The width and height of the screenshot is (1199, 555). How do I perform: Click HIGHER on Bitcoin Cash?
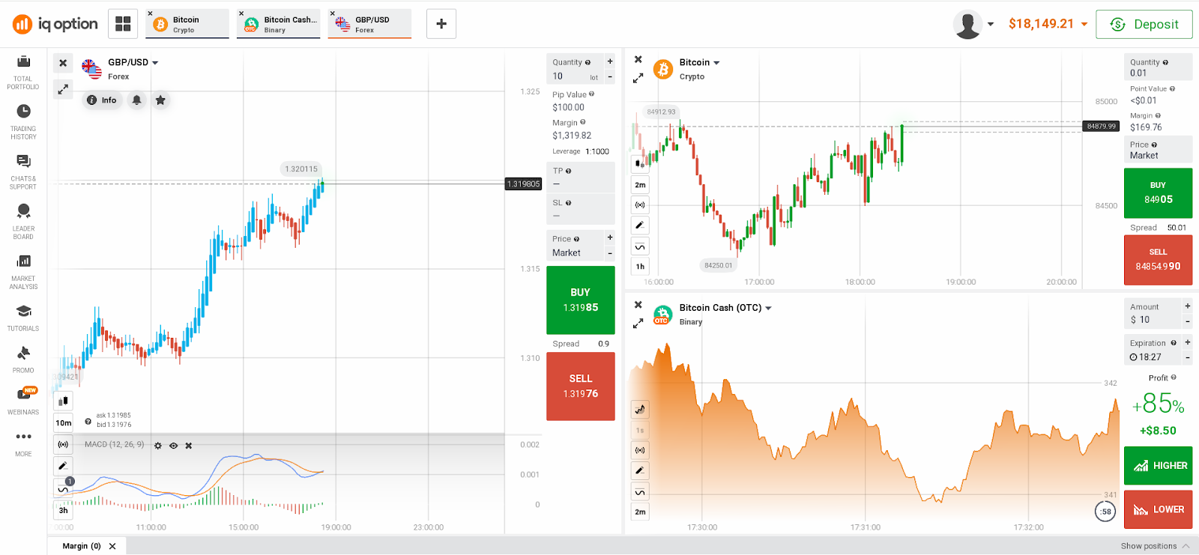(x=1159, y=465)
